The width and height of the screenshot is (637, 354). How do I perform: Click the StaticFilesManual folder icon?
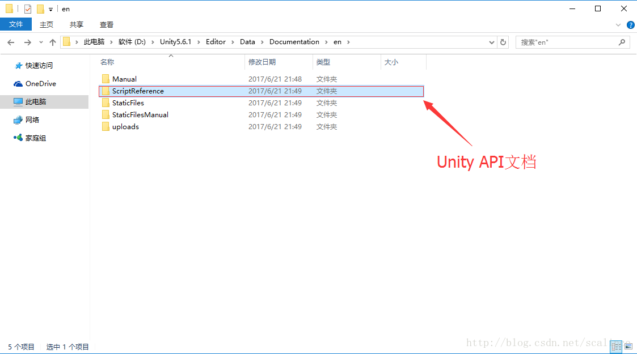(x=106, y=114)
